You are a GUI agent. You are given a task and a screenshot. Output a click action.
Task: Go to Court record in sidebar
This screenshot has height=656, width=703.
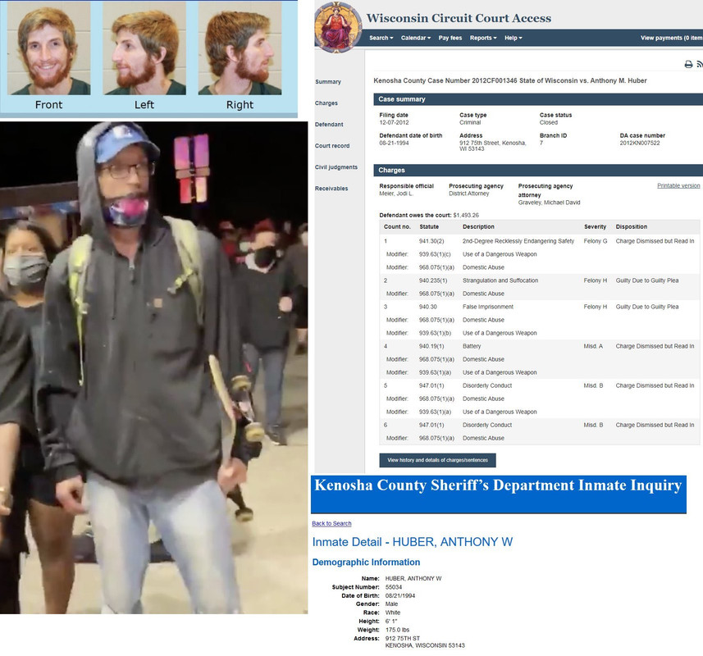pyautogui.click(x=331, y=146)
